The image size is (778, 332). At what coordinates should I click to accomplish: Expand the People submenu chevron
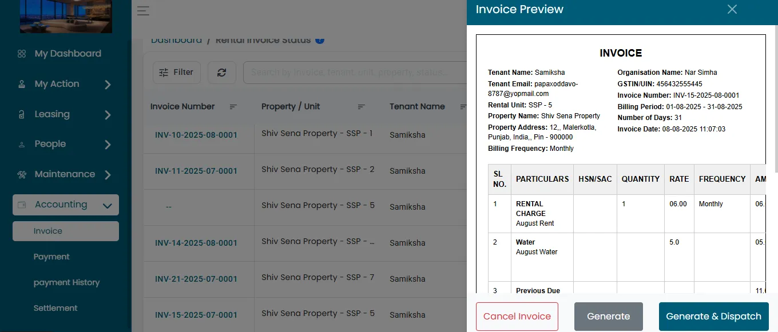click(108, 145)
